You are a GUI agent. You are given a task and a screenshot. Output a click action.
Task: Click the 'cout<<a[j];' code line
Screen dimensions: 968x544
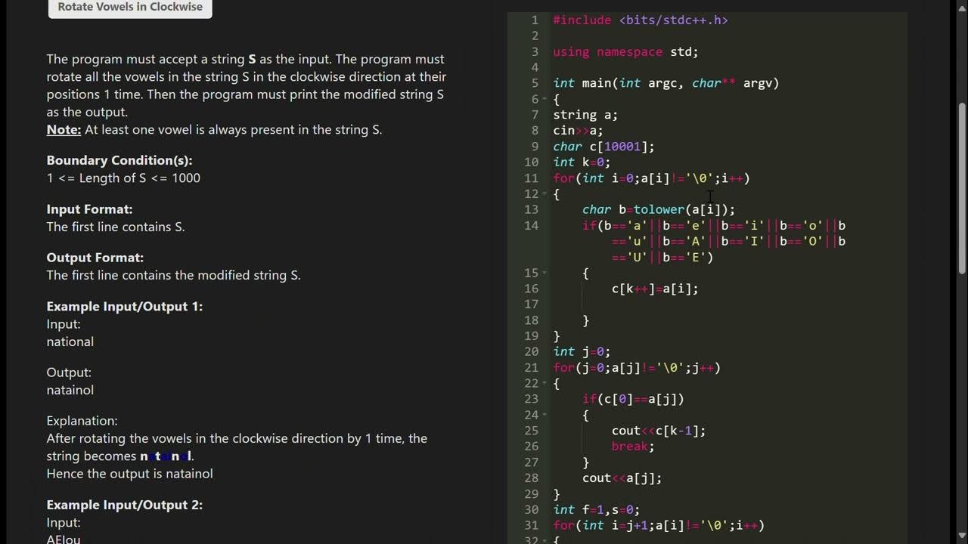pos(622,478)
